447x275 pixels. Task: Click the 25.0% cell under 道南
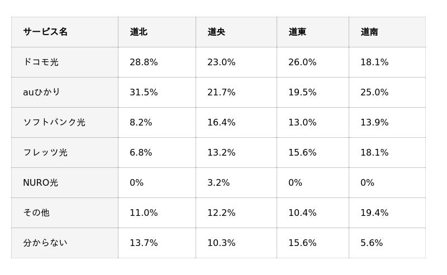[374, 92]
